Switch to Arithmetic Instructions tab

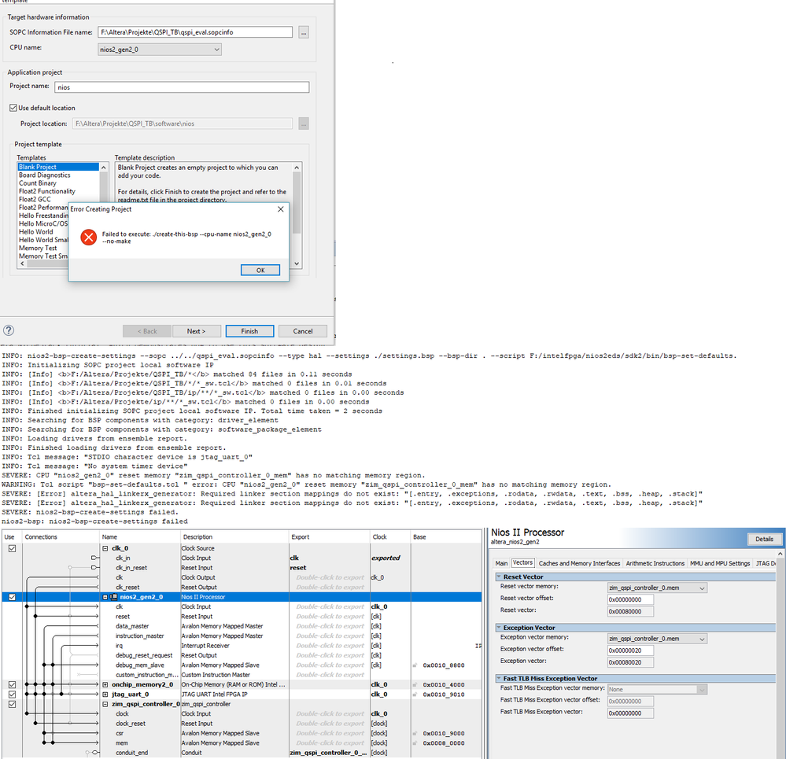pos(655,563)
